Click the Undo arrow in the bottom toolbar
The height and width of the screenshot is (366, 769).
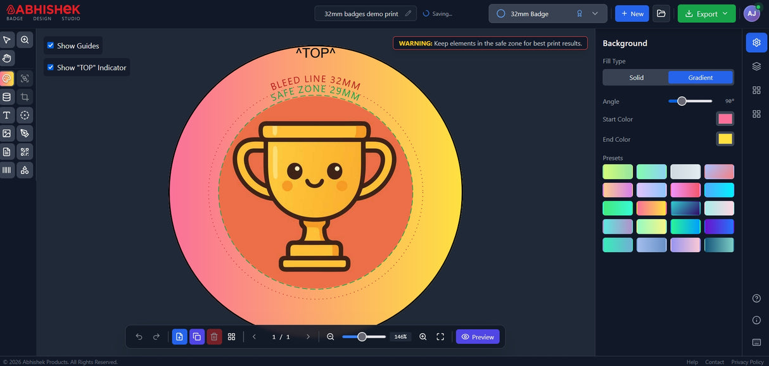click(139, 336)
